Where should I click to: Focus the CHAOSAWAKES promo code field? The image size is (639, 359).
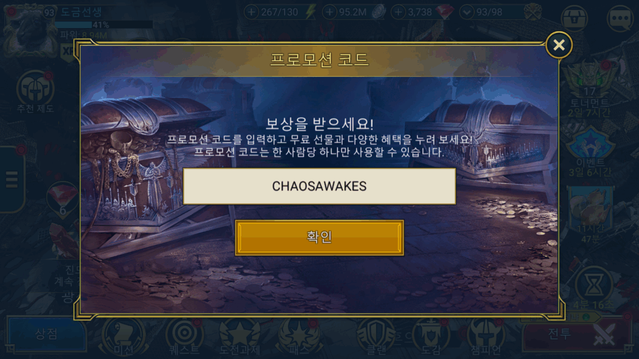[x=319, y=186]
